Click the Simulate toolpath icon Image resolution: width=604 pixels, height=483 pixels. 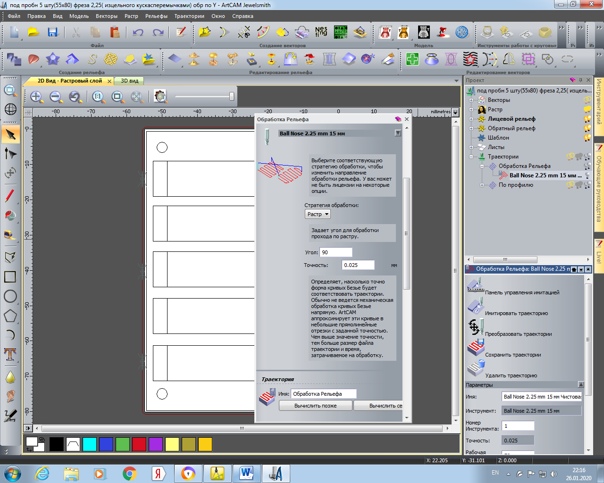click(476, 307)
